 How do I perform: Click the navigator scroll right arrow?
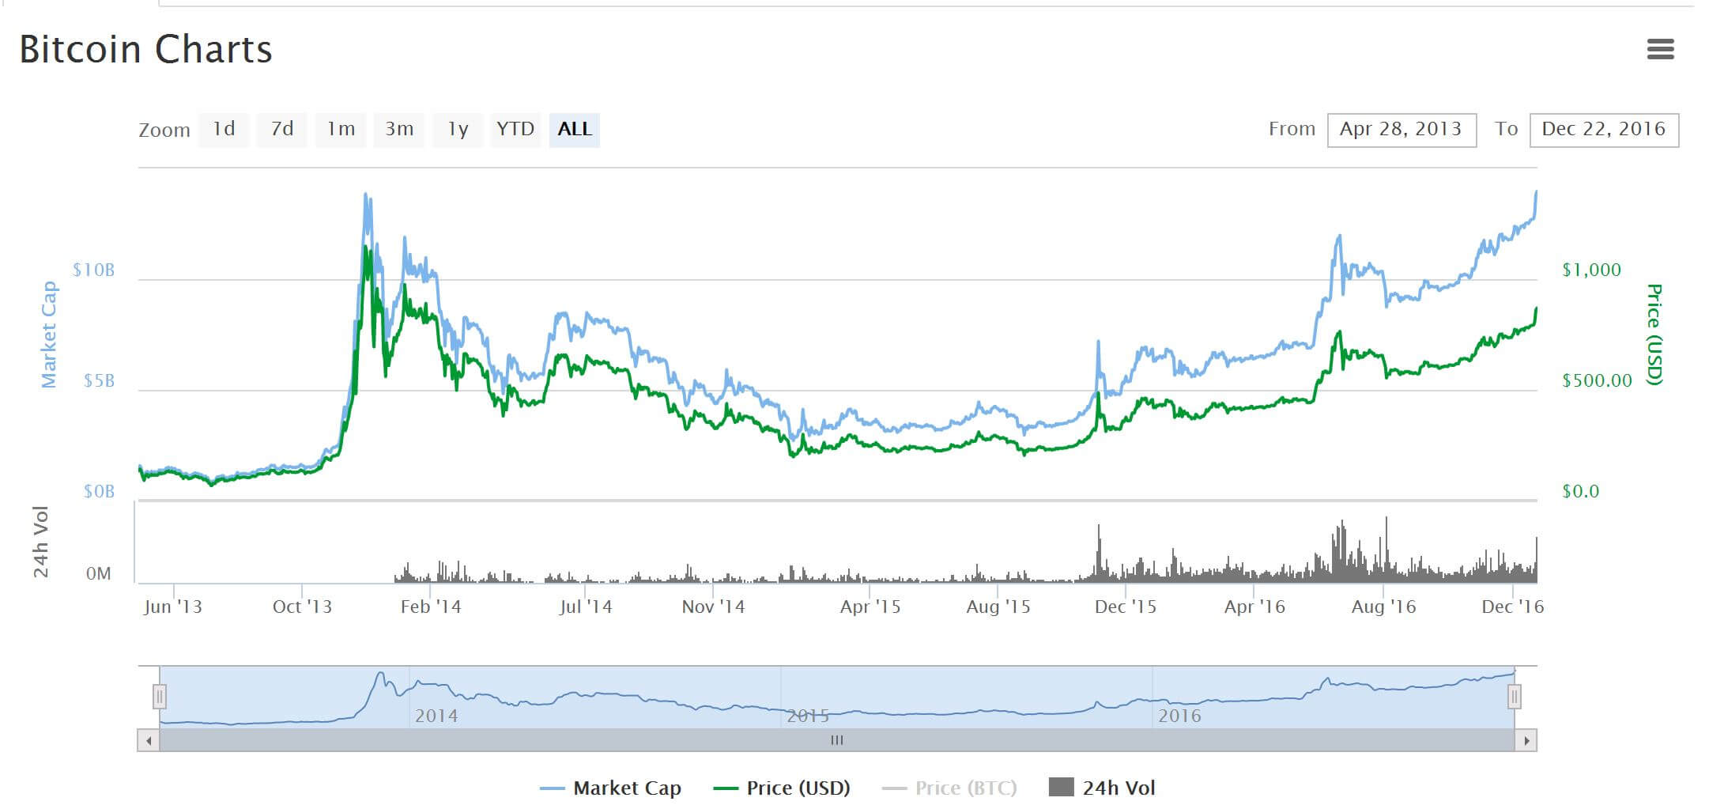(1526, 740)
